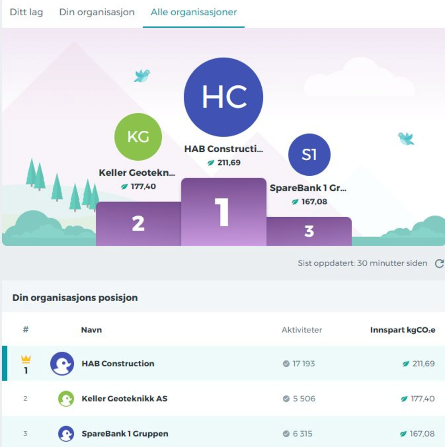Click the # column header
The height and width of the screenshot is (447, 445).
point(26,330)
